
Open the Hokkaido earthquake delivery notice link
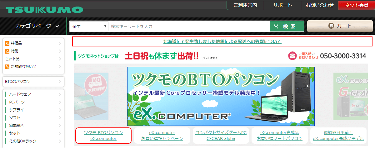coord(222,41)
